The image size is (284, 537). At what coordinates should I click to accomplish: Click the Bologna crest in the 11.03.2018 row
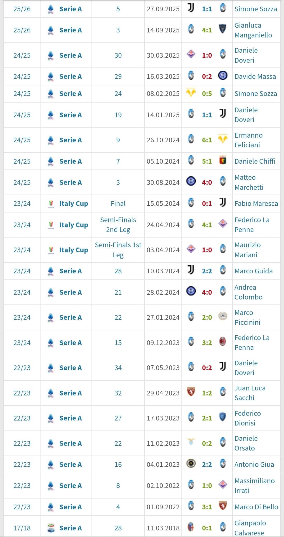[191, 527]
